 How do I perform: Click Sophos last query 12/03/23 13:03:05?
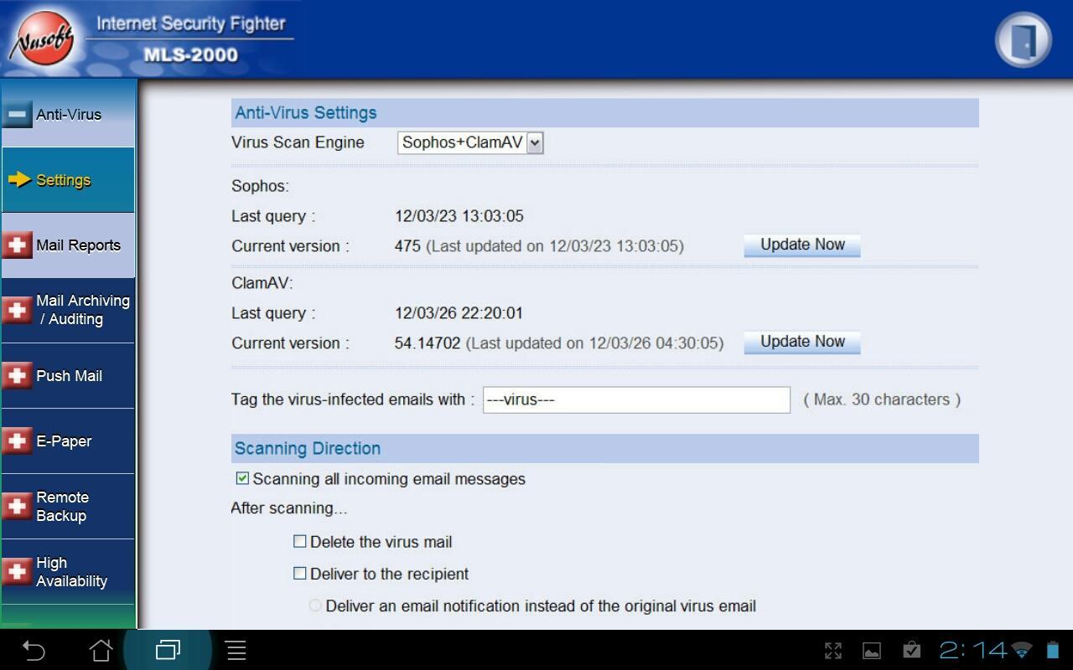[459, 216]
